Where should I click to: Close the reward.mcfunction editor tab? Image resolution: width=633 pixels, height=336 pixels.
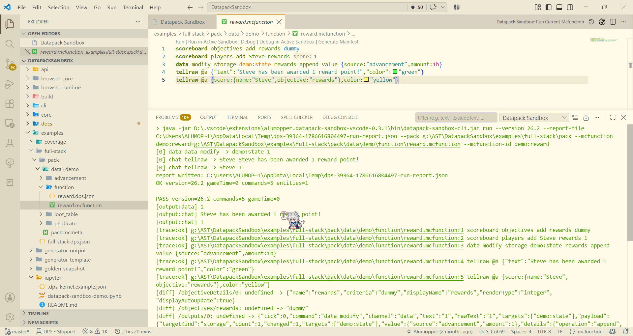coord(279,22)
